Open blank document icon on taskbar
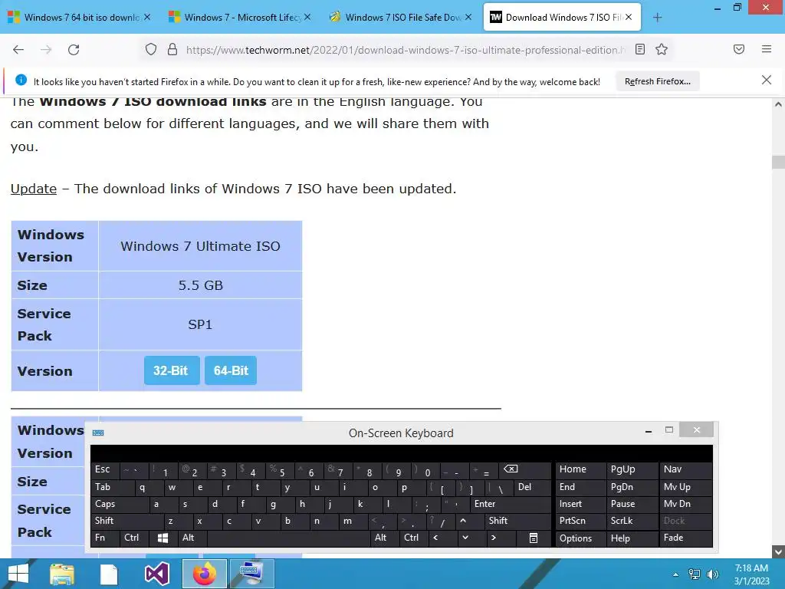Screen dimensions: 785x589 109,574
